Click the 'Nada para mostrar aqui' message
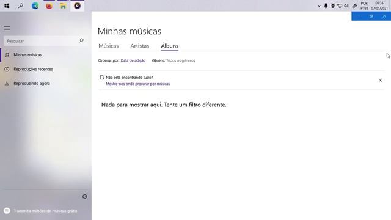 tap(164, 105)
